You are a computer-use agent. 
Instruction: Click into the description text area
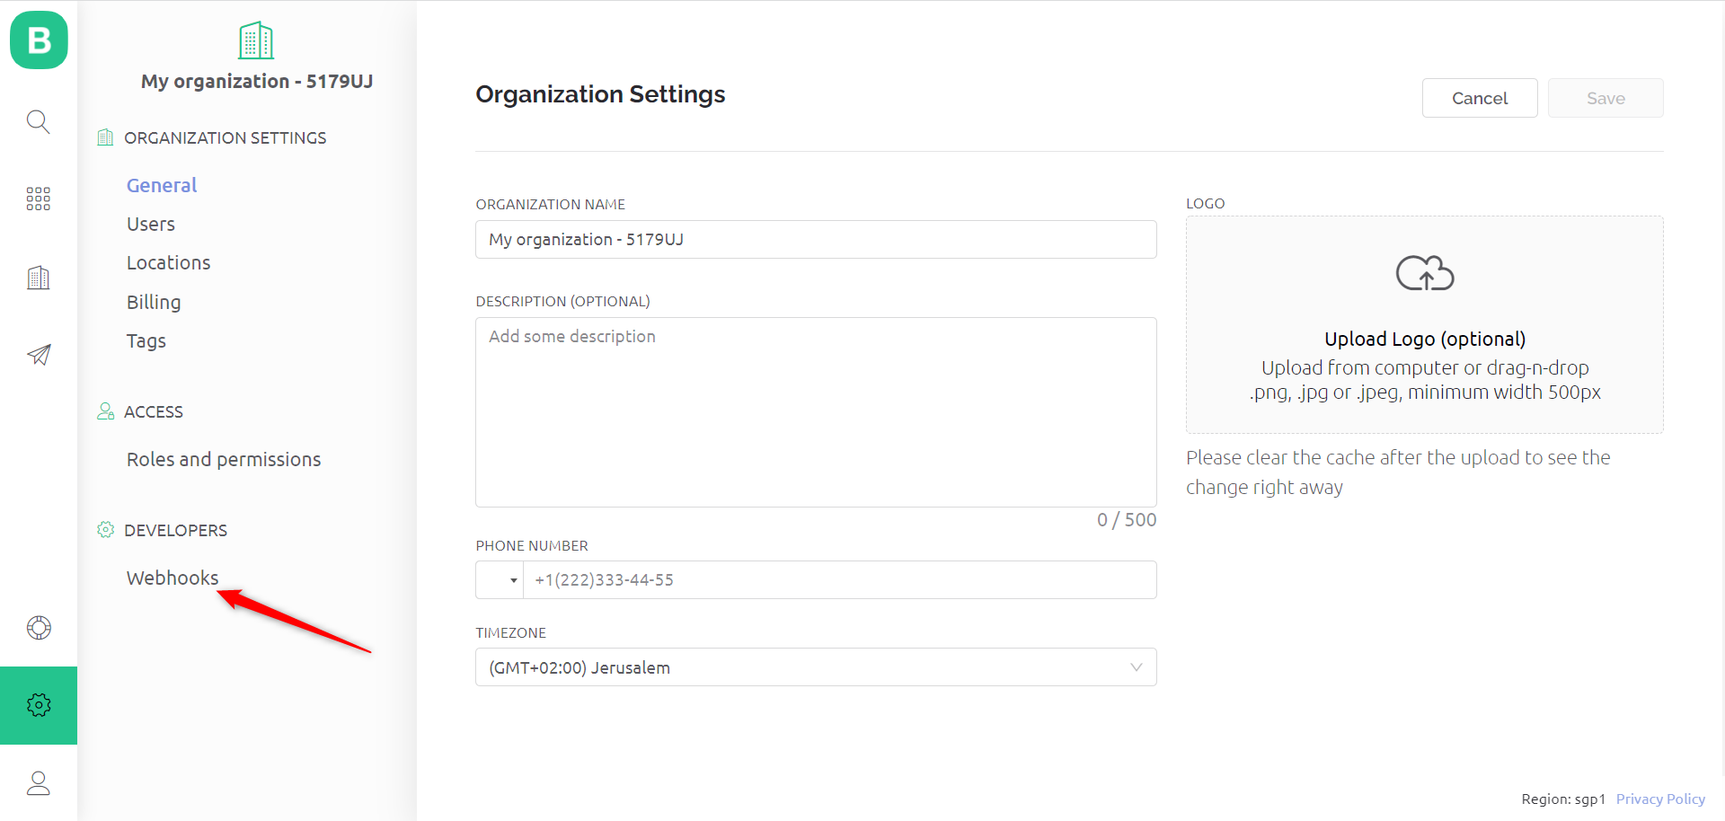click(x=816, y=412)
